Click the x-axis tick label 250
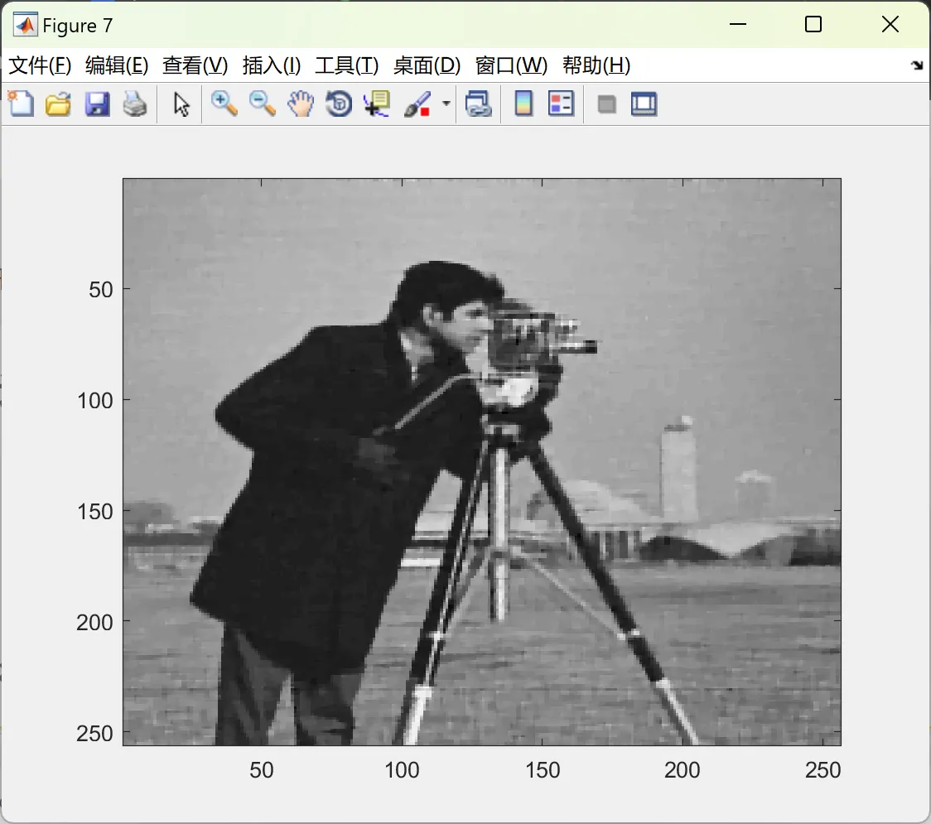Image resolution: width=931 pixels, height=824 pixels. [x=823, y=770]
